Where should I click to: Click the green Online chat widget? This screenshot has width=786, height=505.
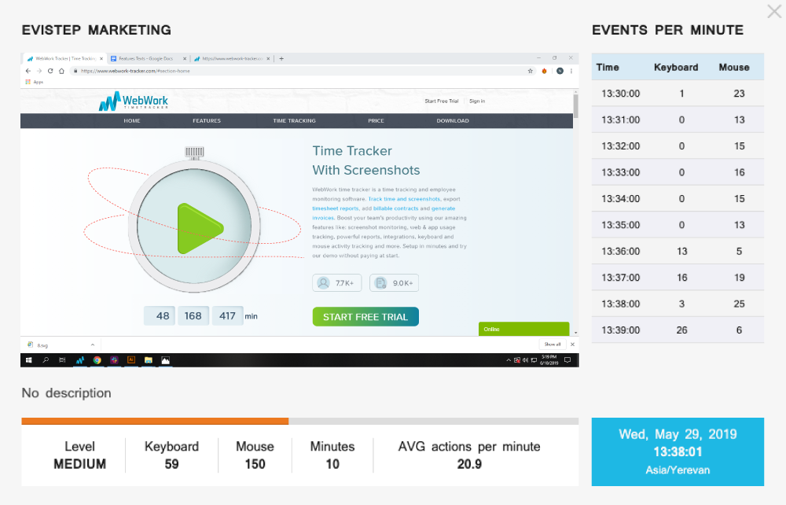pyautogui.click(x=523, y=329)
